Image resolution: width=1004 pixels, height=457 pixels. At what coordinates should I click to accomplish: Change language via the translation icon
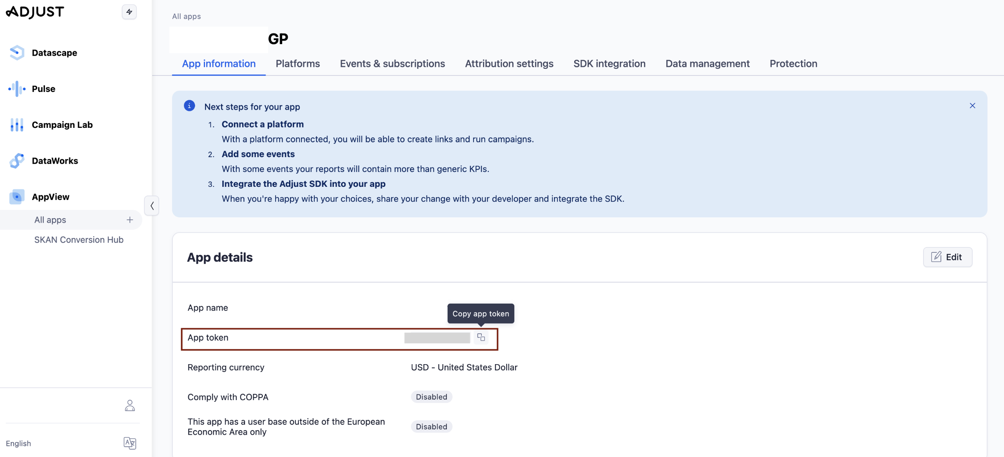tap(130, 443)
